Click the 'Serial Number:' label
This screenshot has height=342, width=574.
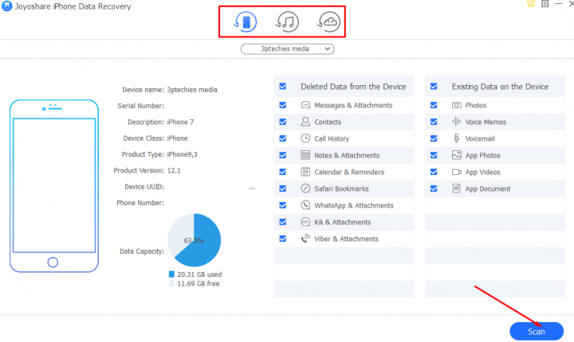click(141, 106)
